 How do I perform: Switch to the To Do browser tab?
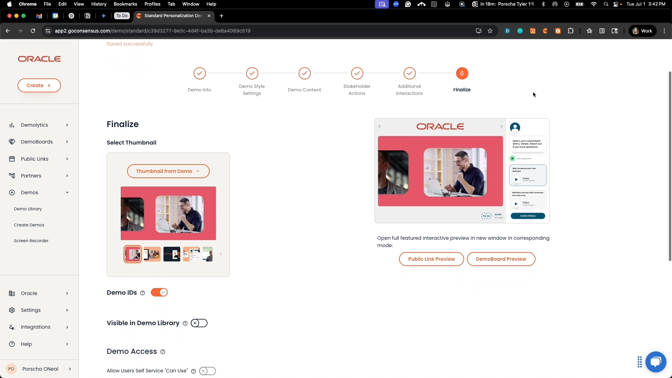pyautogui.click(x=121, y=16)
